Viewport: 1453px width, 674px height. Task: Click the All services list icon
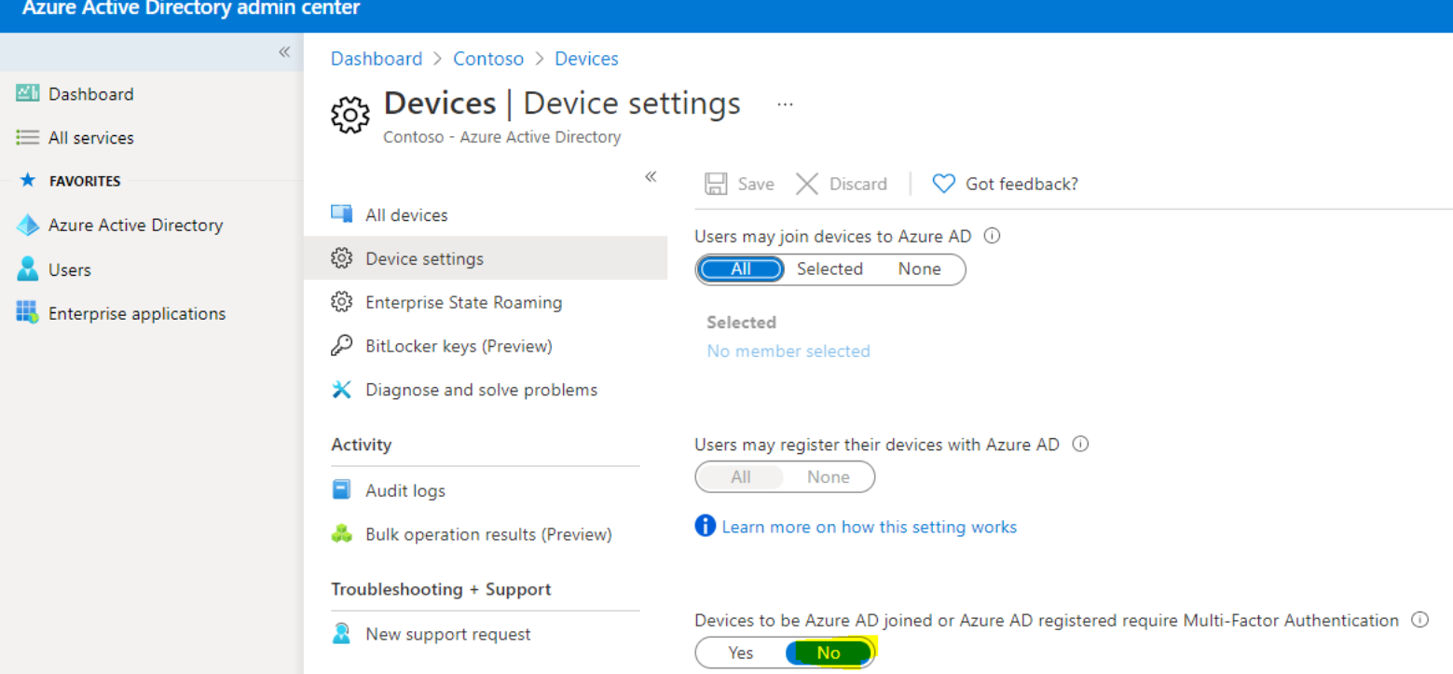click(x=28, y=137)
